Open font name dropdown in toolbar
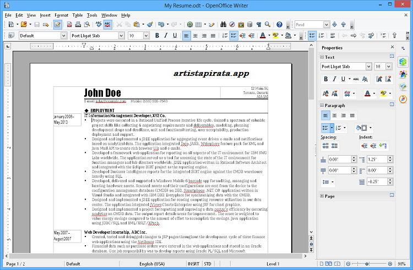 point(121,36)
